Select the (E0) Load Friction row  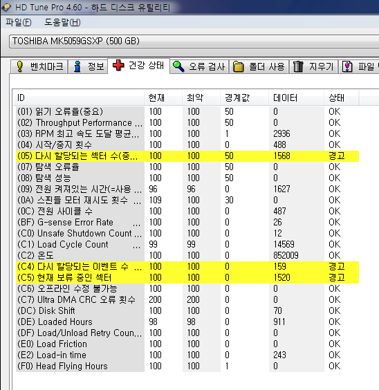coord(187,344)
